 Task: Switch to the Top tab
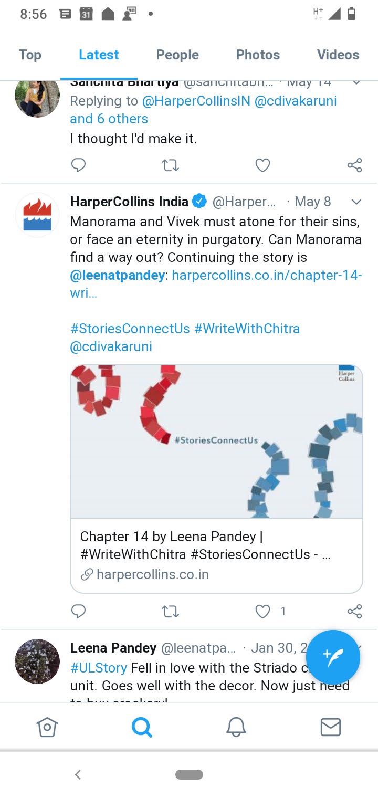30,55
